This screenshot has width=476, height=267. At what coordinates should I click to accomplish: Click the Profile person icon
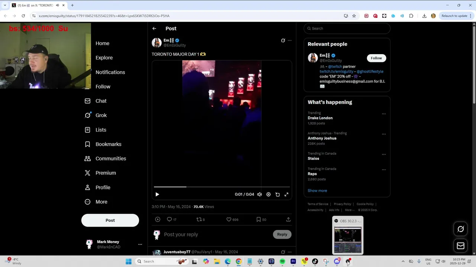pos(87,188)
